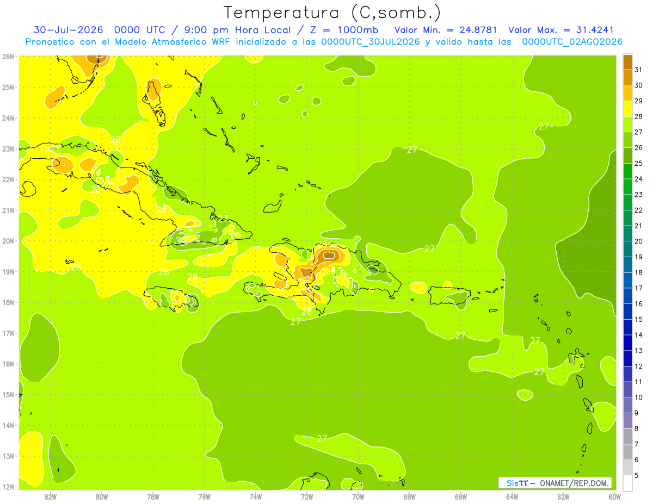Click the "82W" longitude axis label
653x504 pixels.
coord(51,496)
